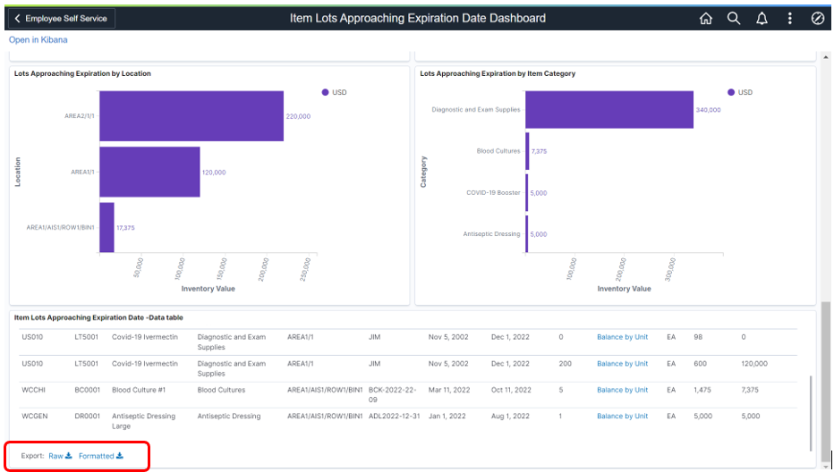Toggle USD legend in Location chart
This screenshot has width=834, height=472.
[333, 92]
